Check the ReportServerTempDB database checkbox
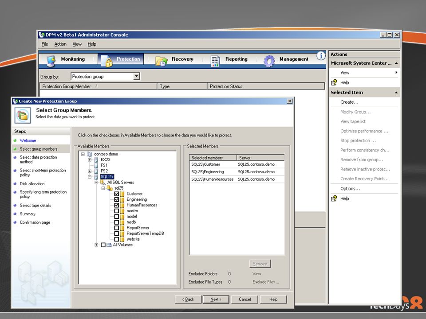 pos(117,233)
